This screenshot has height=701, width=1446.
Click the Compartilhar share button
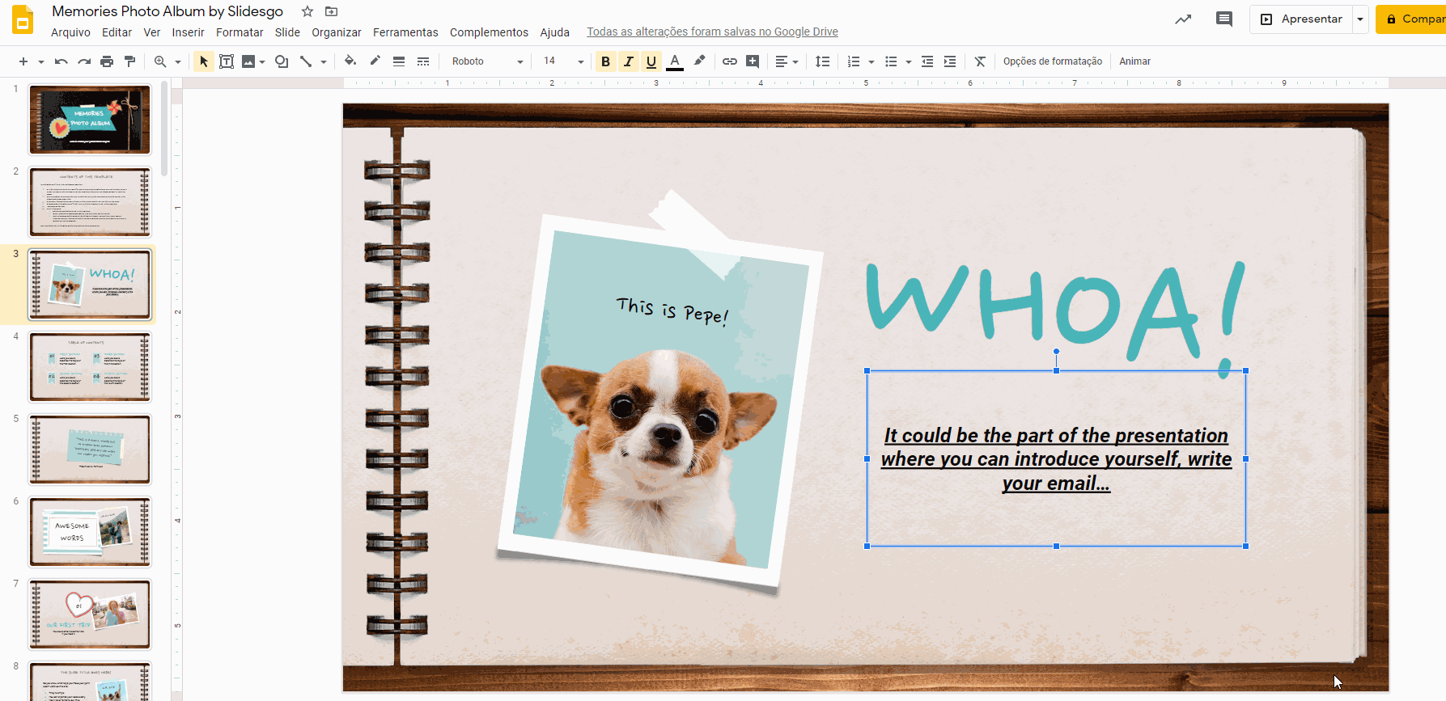tap(1411, 19)
